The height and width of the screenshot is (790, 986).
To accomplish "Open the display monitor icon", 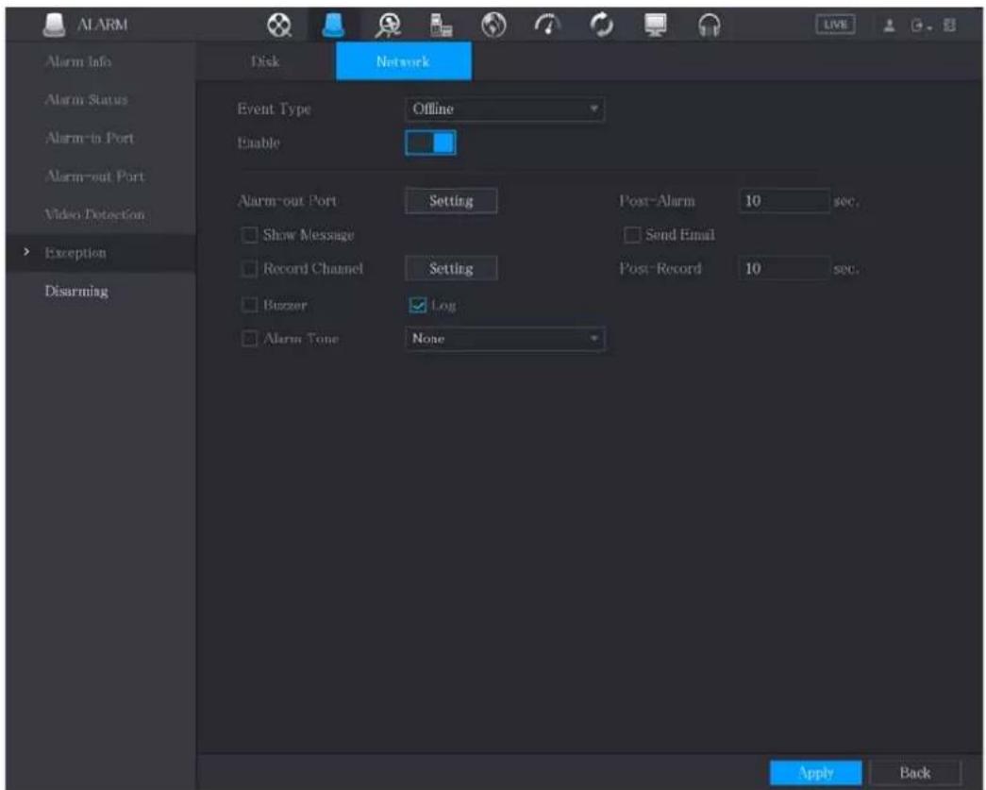I will tap(656, 25).
